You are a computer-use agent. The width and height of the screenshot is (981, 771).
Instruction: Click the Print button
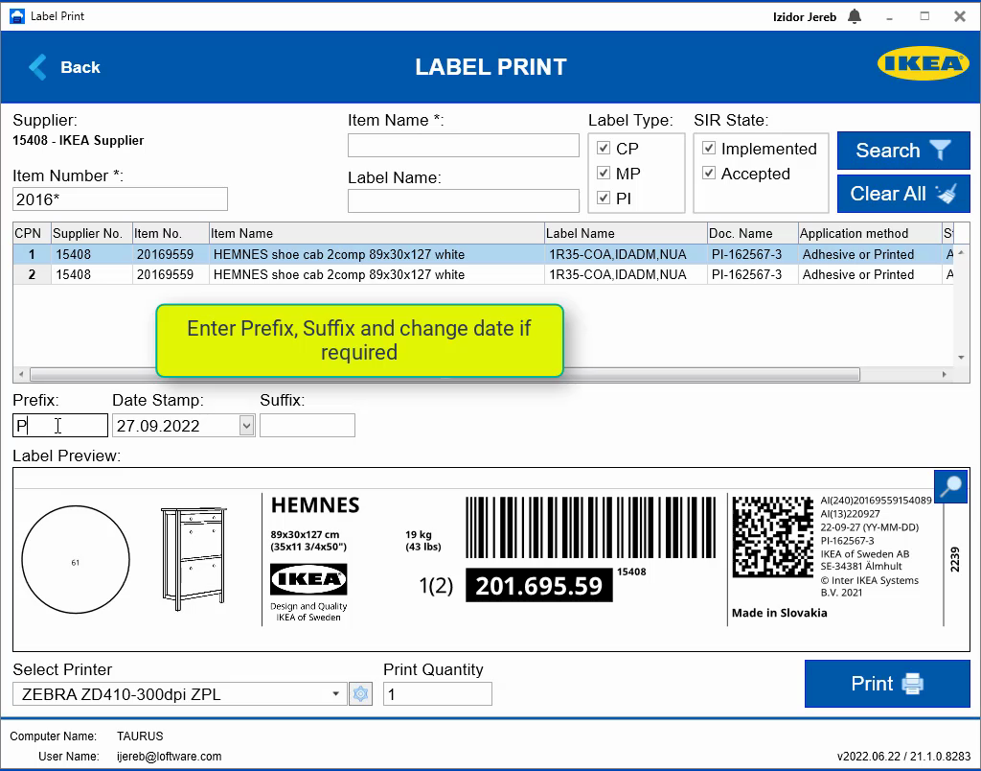pyautogui.click(x=887, y=684)
